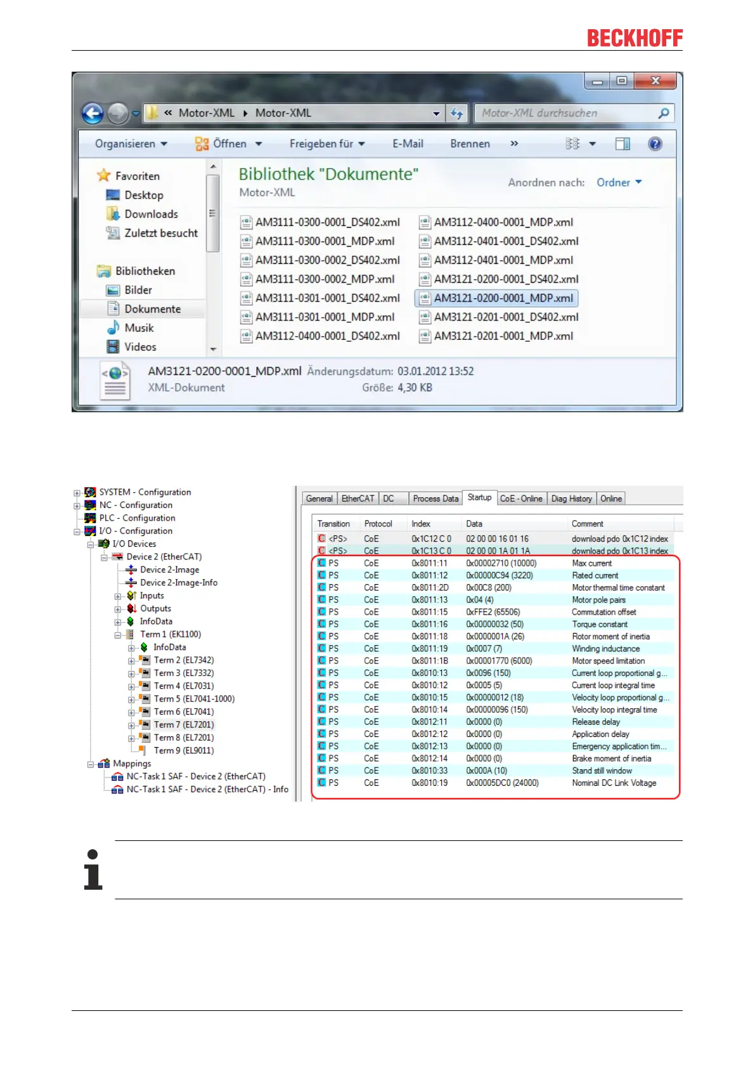The width and height of the screenshot is (755, 1068).
Task: Open the Ordner arrange-by dropdown
Action: pos(619,183)
